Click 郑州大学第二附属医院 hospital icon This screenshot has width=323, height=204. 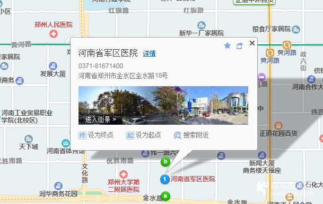124,174
